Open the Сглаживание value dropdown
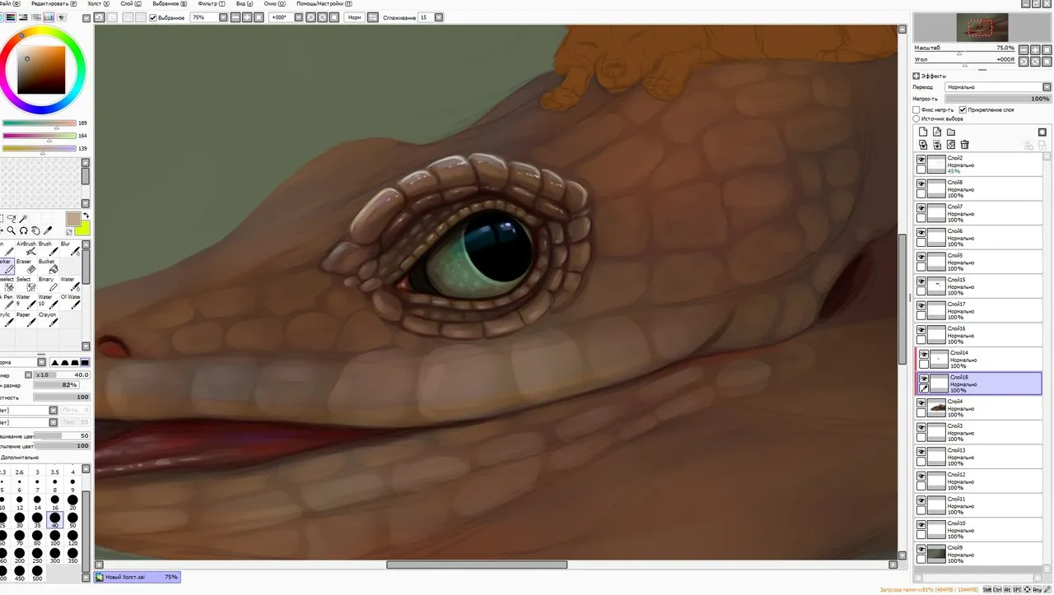Image resolution: width=1054 pixels, height=595 pixels. coord(437,17)
